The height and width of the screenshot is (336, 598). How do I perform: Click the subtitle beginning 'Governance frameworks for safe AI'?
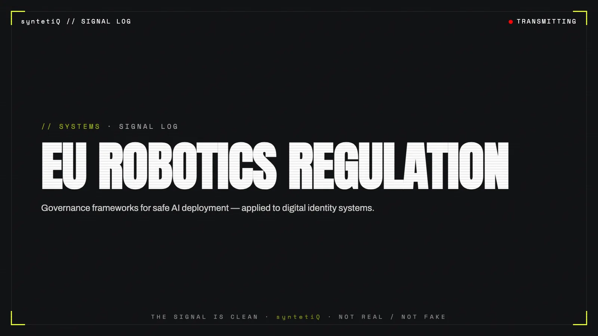pyautogui.click(x=208, y=208)
